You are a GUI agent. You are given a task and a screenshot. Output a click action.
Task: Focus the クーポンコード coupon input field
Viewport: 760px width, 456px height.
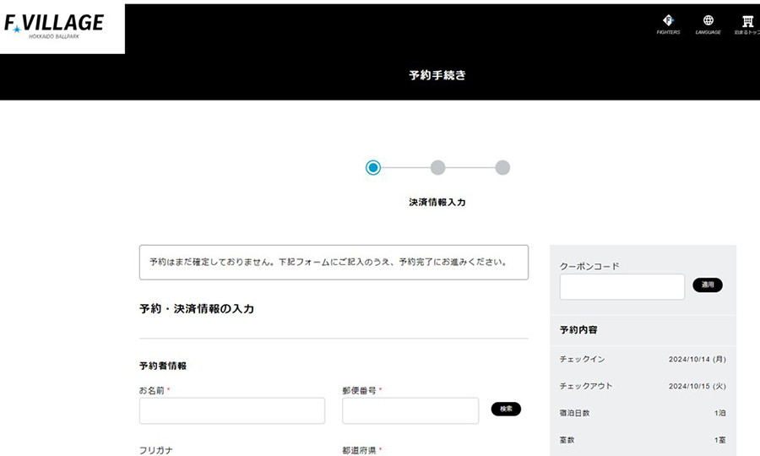pos(622,286)
